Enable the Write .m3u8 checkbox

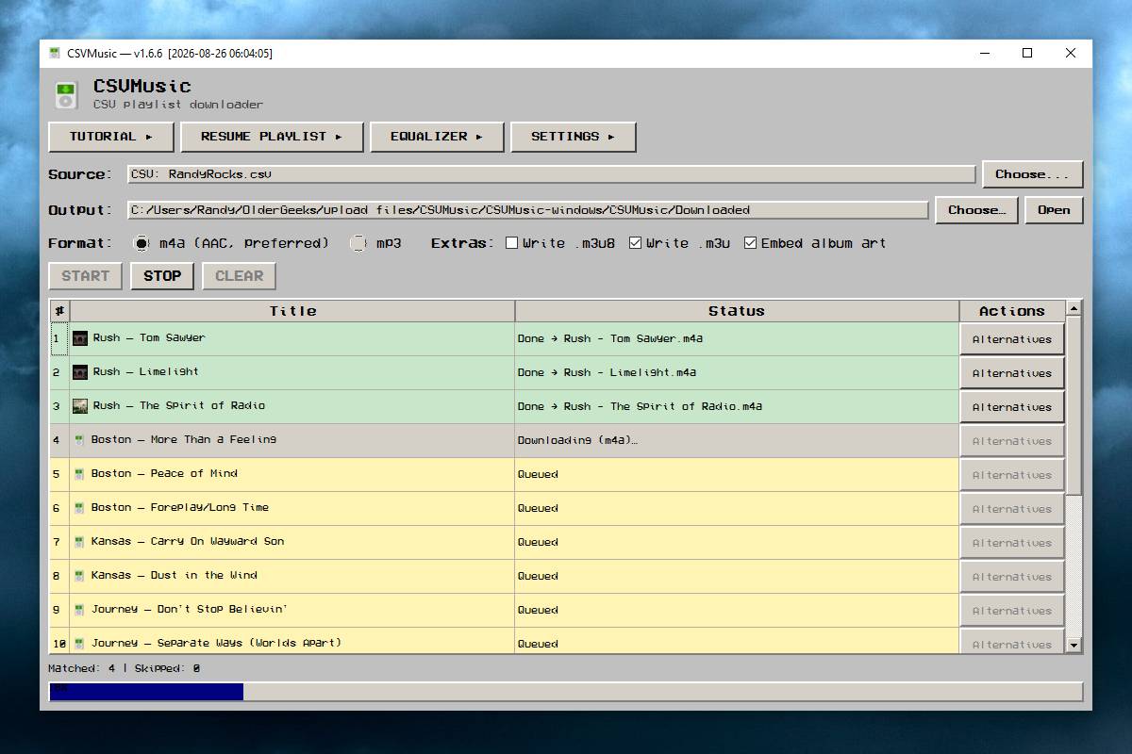point(512,243)
